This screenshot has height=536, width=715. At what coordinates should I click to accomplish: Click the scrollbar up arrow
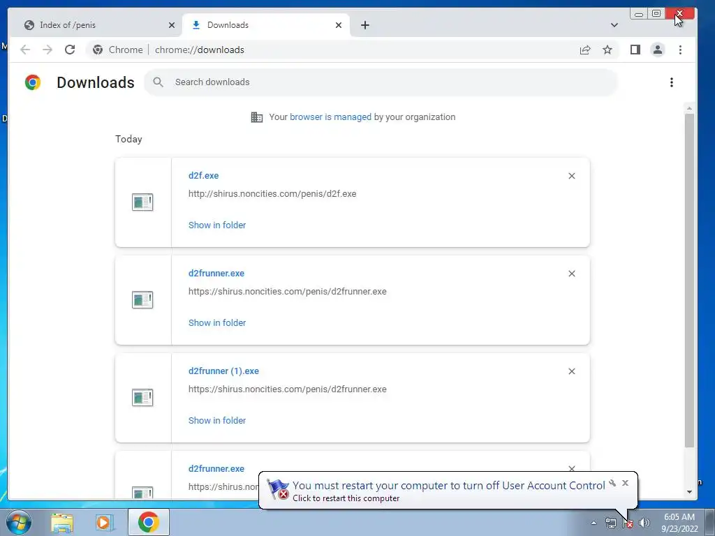tap(689, 108)
